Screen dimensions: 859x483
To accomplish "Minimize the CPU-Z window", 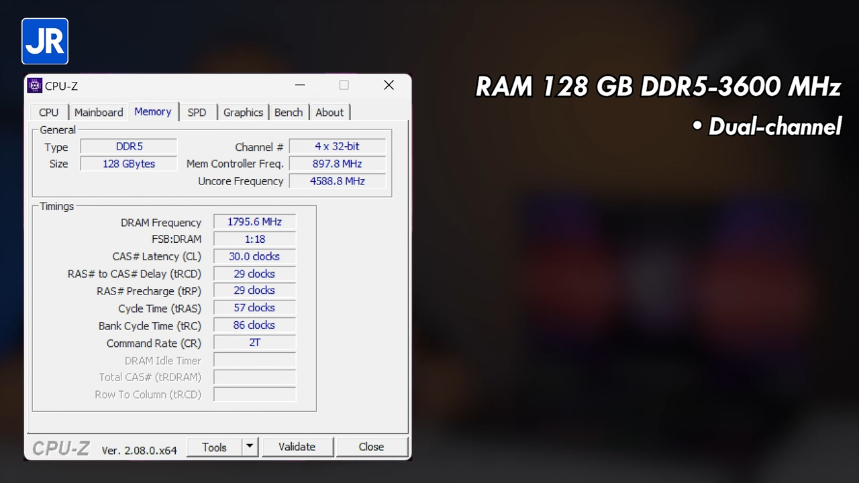I will [300, 85].
